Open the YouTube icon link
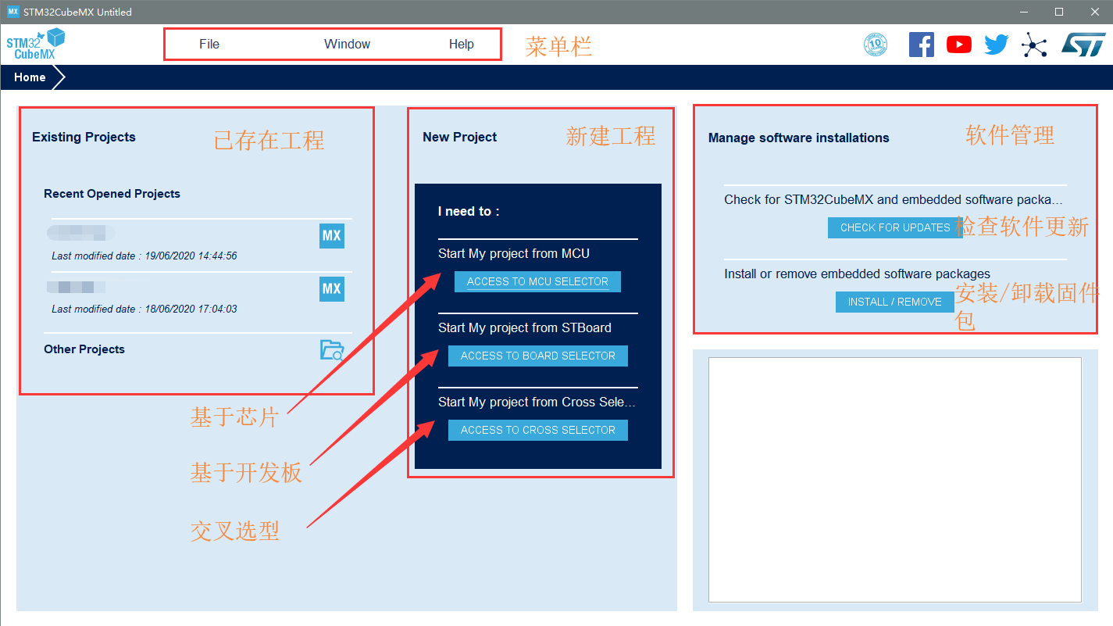This screenshot has height=626, width=1113. point(959,45)
